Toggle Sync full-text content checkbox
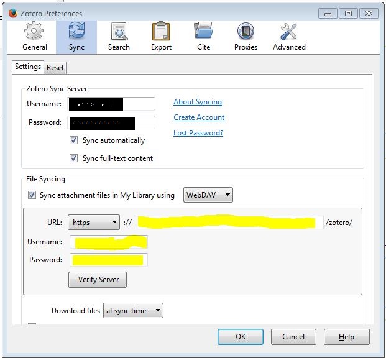This screenshot has height=358, width=386. (x=73, y=158)
